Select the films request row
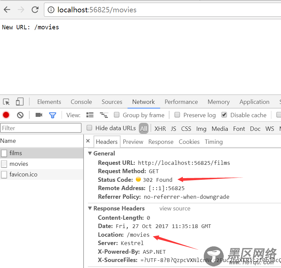Screen dimensions: 281x268 pyautogui.click(x=42, y=153)
